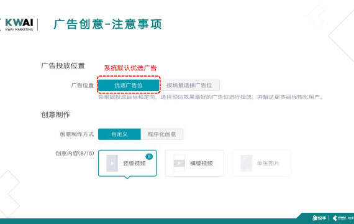Click the count badge on 竖版视频 card
This screenshot has height=224, width=354.
[149, 156]
